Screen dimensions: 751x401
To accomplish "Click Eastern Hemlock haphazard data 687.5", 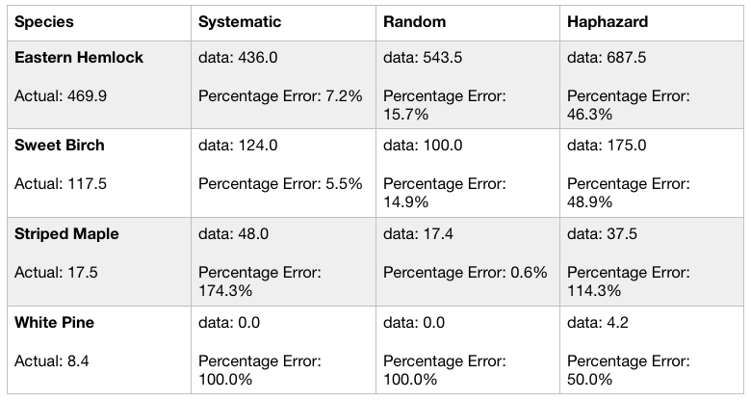I will (x=607, y=58).
